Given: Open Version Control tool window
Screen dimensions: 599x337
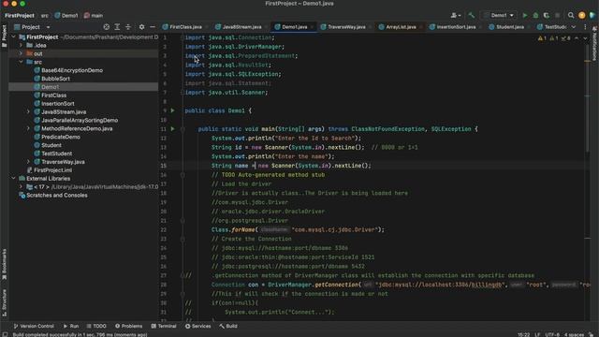Looking at the screenshot, I should 34,327.
